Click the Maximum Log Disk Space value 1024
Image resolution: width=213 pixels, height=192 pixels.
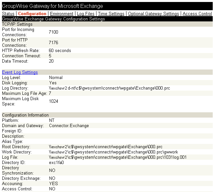tap(54, 101)
